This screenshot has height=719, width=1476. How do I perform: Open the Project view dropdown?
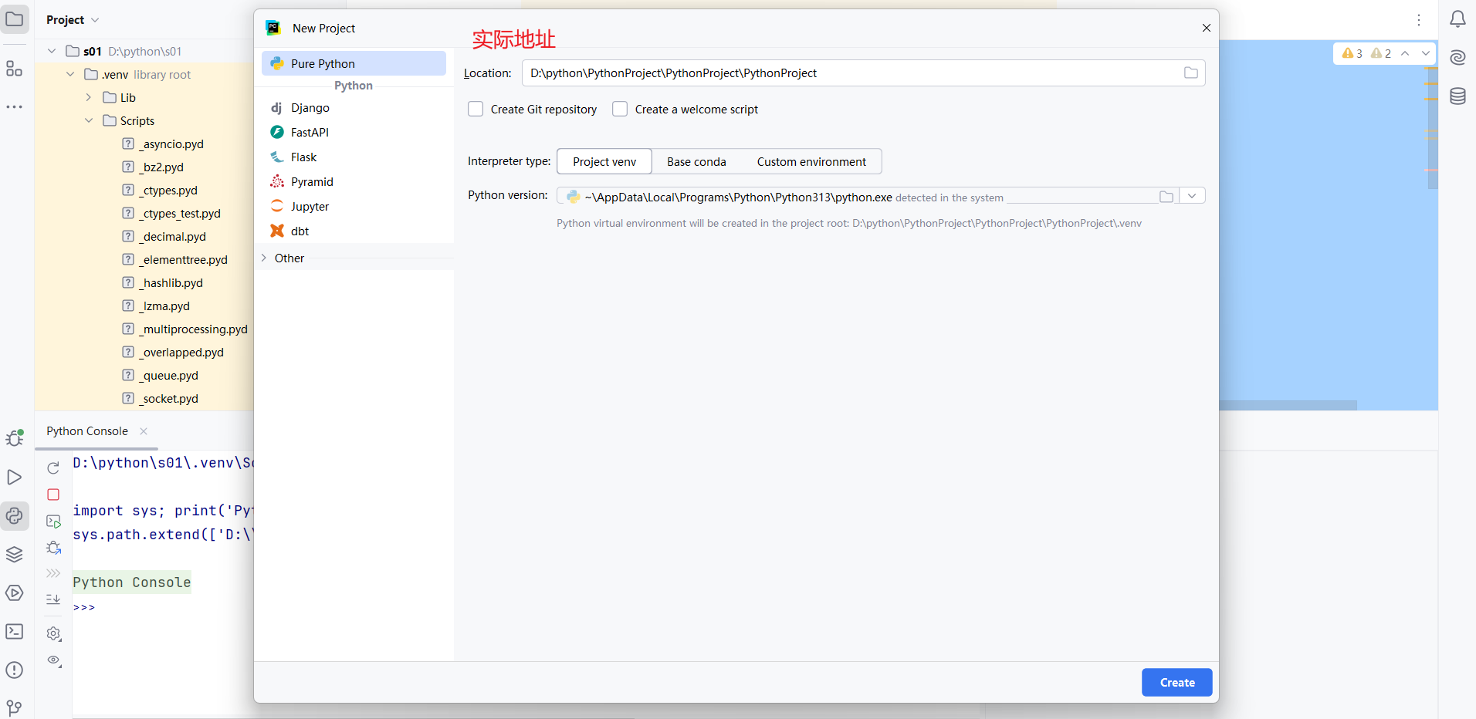[x=73, y=19]
